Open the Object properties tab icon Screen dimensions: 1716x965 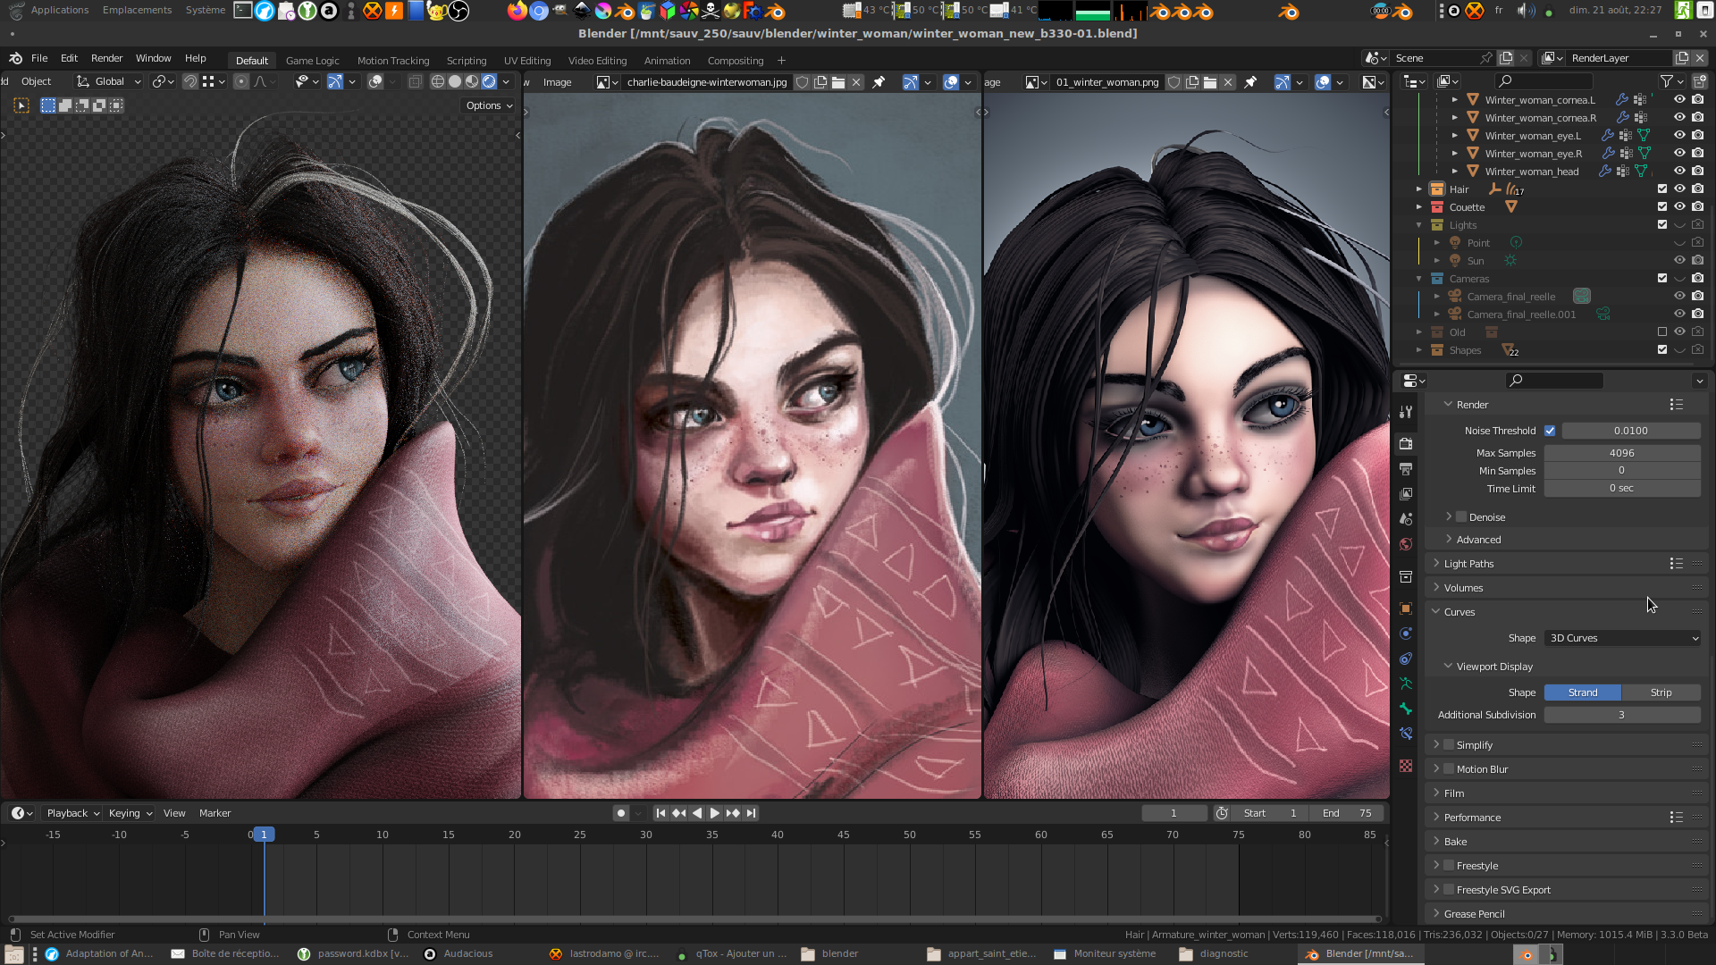1406,608
